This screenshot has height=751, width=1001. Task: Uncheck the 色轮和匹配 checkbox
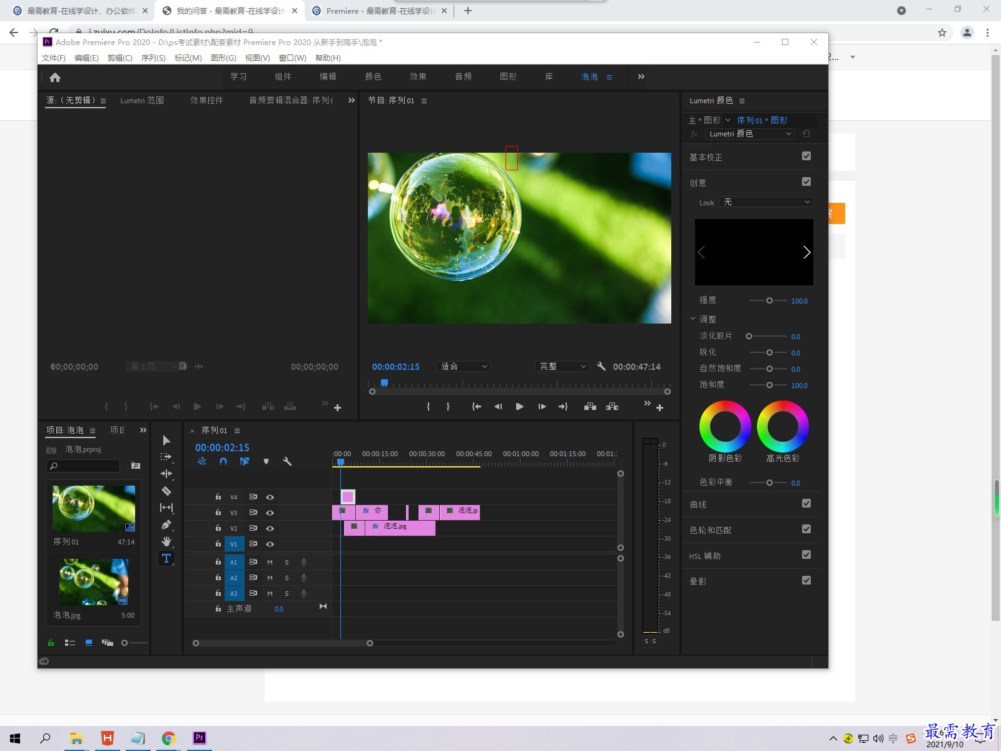(806, 529)
